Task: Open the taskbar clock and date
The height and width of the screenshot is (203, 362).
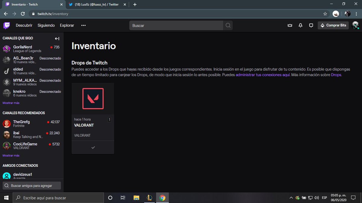Action: [x=339, y=198]
